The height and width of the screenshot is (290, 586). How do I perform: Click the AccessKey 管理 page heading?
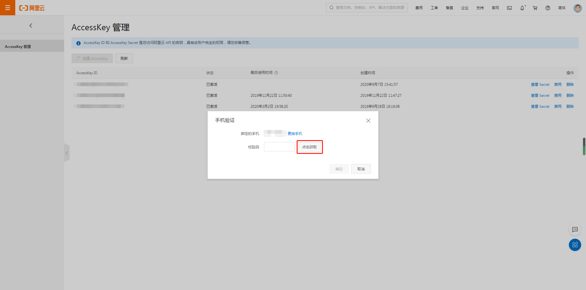[101, 27]
